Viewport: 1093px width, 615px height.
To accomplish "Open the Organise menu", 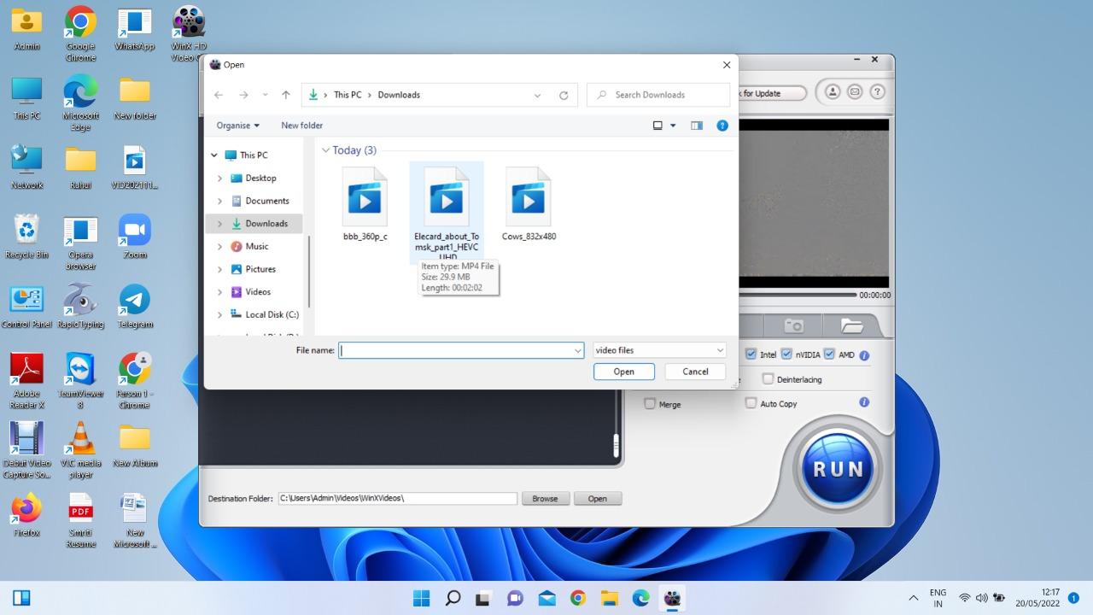I will [x=237, y=126].
